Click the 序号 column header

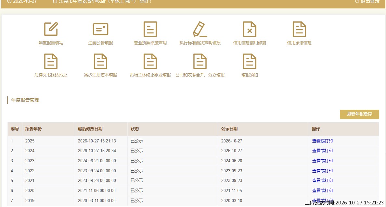(15, 129)
